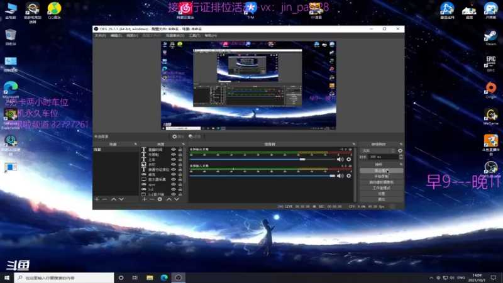Open Task View on taskbar
Screen dimensions: 503x283
tap(135, 277)
